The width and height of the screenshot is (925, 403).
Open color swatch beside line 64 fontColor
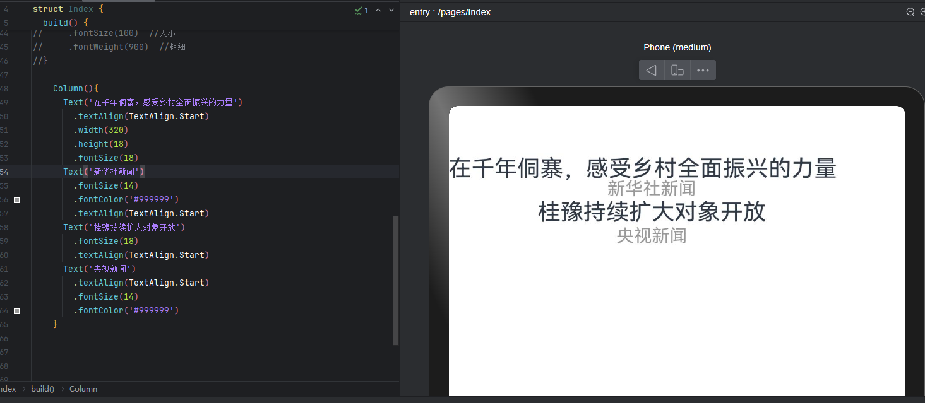pos(16,311)
